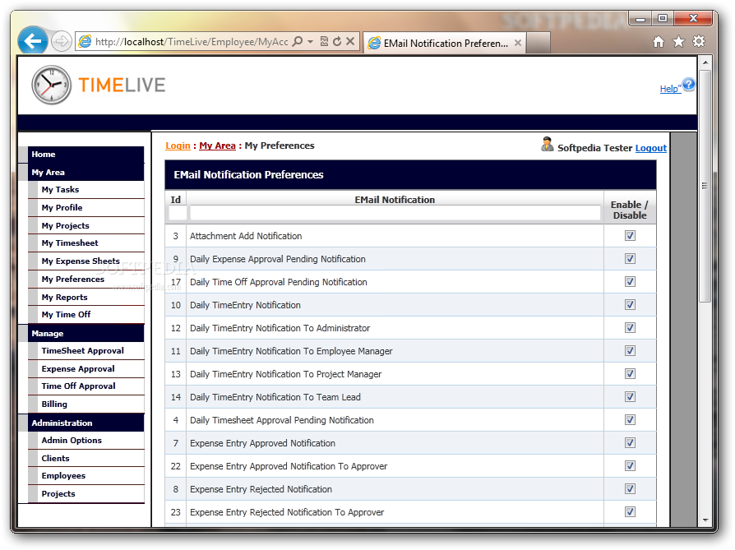Open the browser Home icon
Viewport: 735px width, 550px height.
point(658,42)
